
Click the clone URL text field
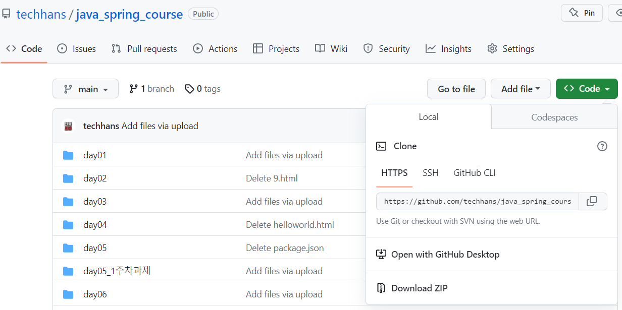(478, 201)
